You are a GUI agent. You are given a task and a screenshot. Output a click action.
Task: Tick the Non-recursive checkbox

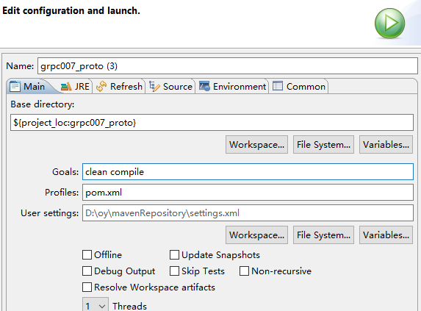point(244,271)
